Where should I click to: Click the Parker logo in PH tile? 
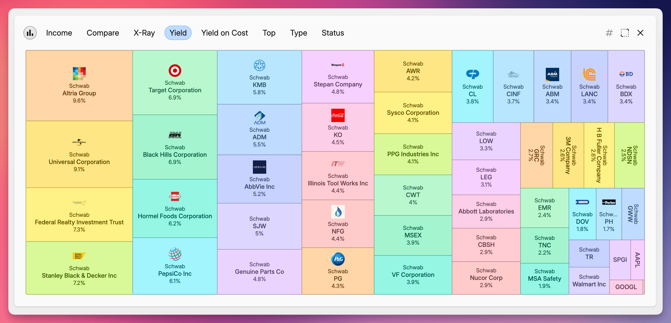[x=609, y=202]
